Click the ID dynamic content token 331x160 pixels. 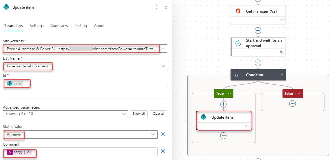[15, 84]
